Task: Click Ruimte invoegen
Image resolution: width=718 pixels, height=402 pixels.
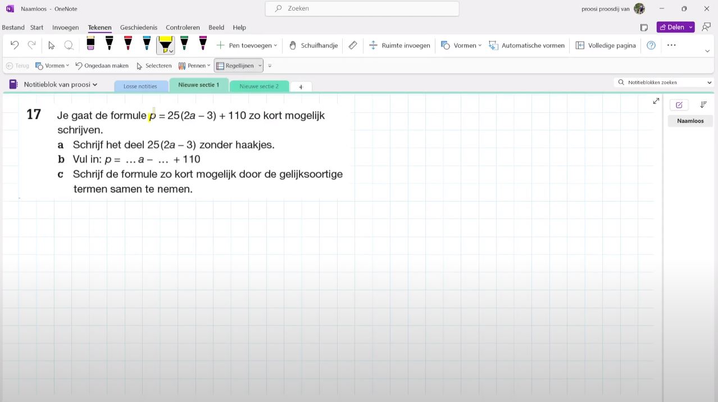Action: pyautogui.click(x=399, y=45)
